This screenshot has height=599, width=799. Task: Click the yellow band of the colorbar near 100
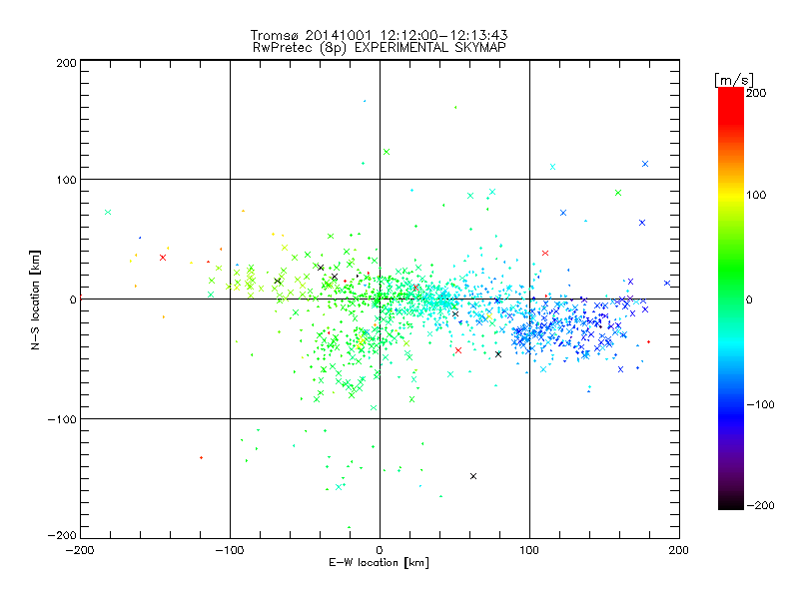coord(731,196)
